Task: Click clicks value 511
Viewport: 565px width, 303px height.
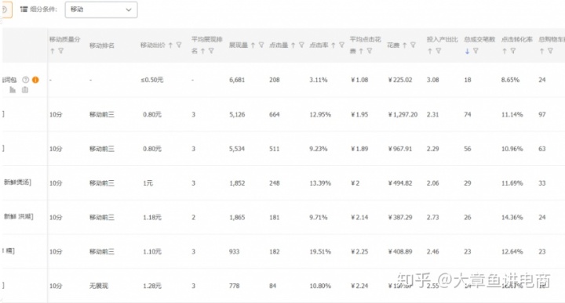Action: coord(274,149)
